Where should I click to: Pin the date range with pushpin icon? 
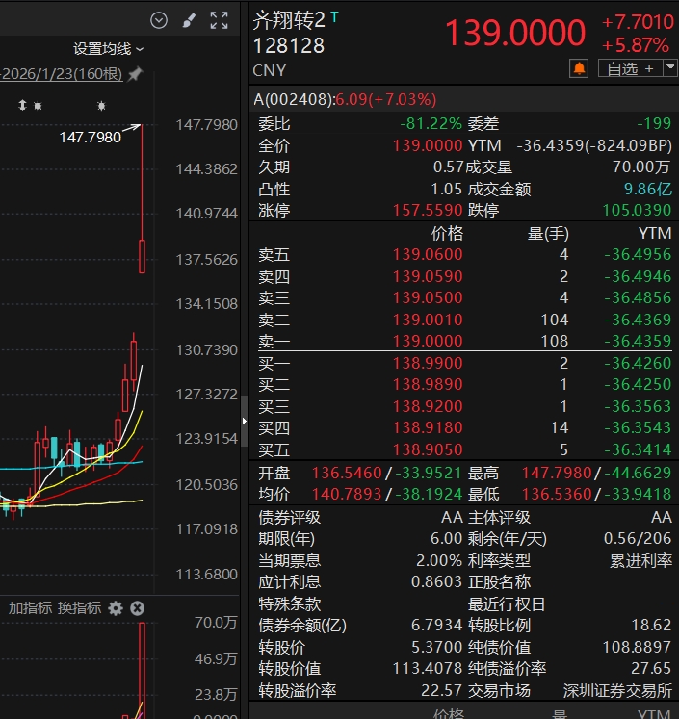coord(136,74)
